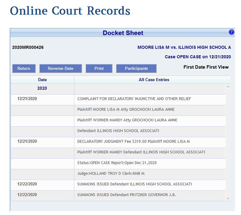Image resolution: width=241 pixels, height=215 pixels.
Task: Select the Judge Holland Troy D entry
Action: pos(111,174)
